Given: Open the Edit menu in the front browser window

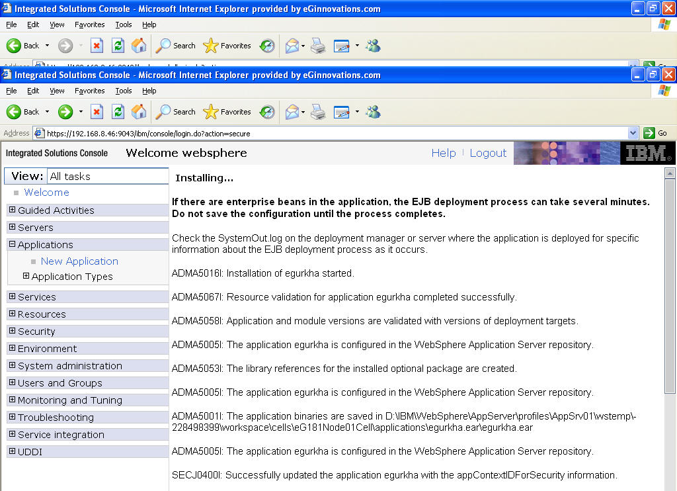Looking at the screenshot, I should tap(33, 91).
